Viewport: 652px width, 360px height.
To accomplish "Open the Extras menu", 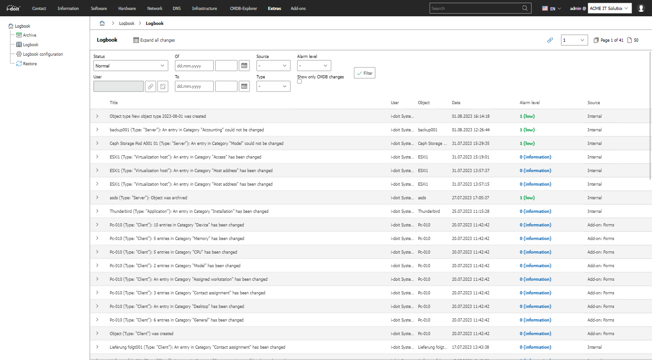I will (274, 8).
